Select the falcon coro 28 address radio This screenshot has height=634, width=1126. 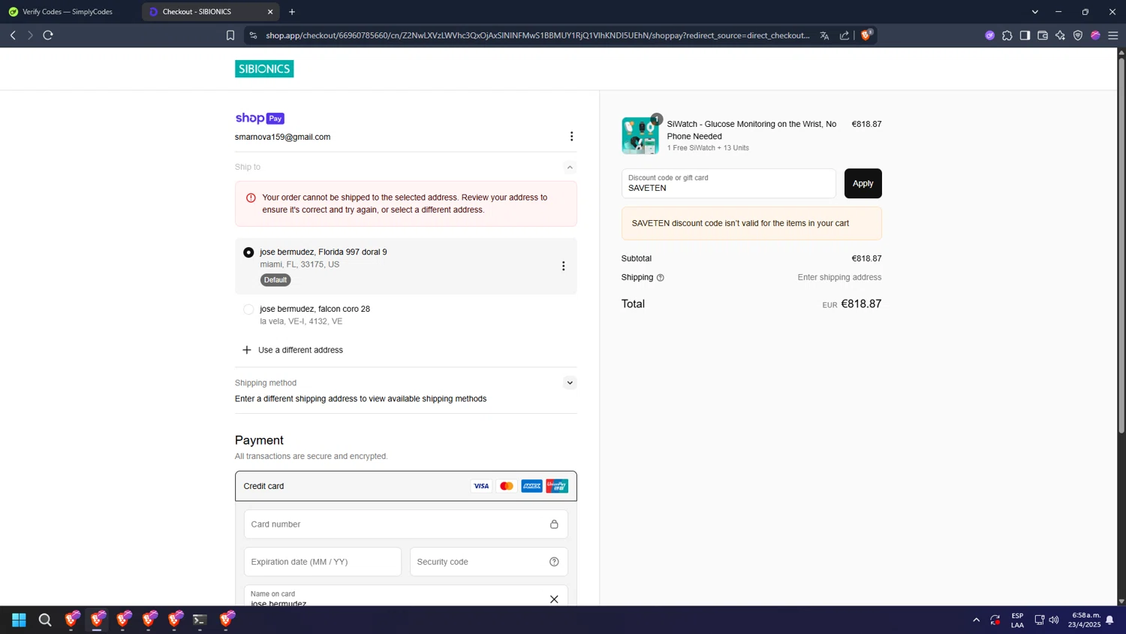tap(248, 309)
